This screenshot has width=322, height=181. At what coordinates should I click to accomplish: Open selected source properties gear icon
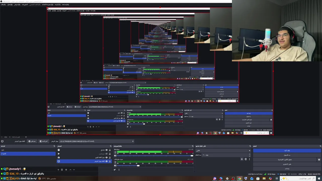point(66,170)
